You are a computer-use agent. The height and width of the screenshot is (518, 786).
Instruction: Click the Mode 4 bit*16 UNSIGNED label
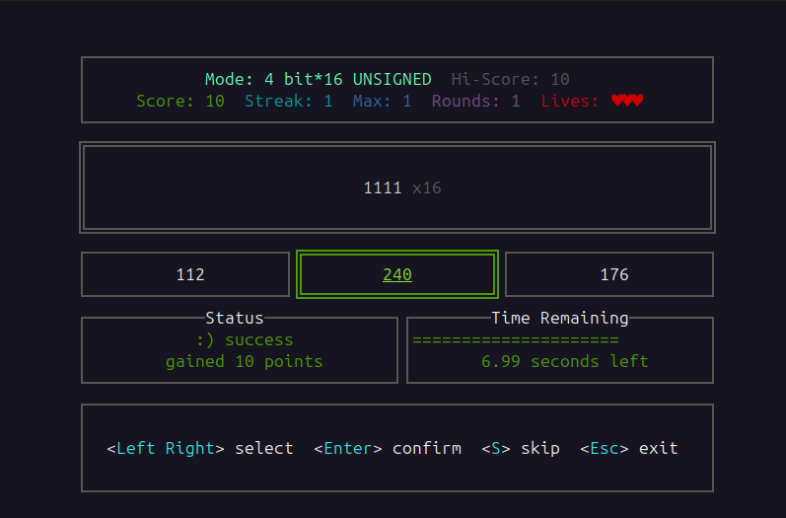click(318, 79)
